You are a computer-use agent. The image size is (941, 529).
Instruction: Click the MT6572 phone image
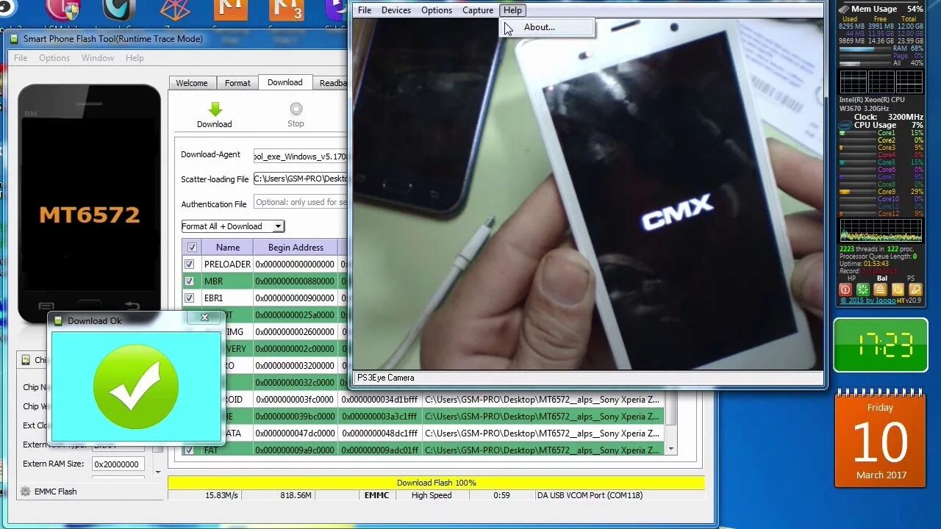pyautogui.click(x=89, y=204)
